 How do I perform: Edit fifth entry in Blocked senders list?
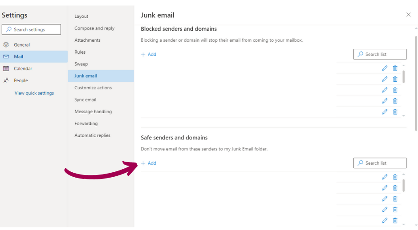385,112
